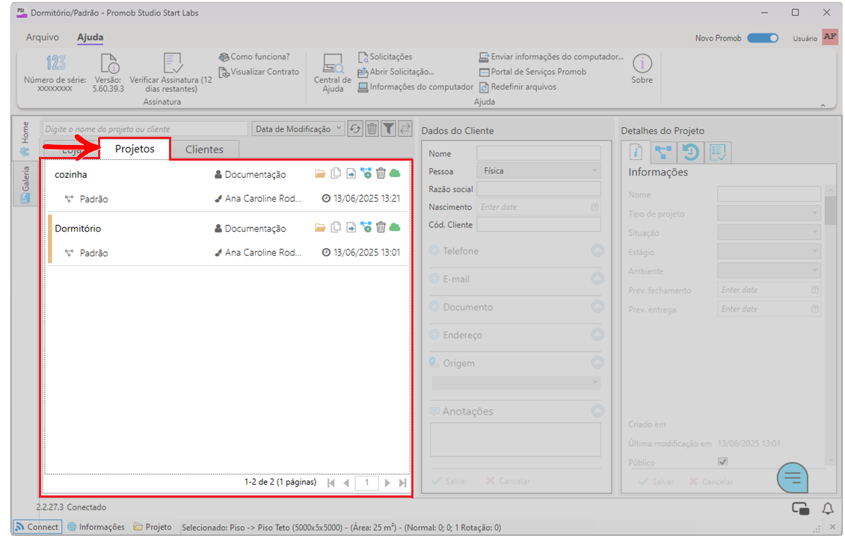This screenshot has height=538, width=845.
Task: Click Visualizar Contrato
Action: pyautogui.click(x=259, y=72)
